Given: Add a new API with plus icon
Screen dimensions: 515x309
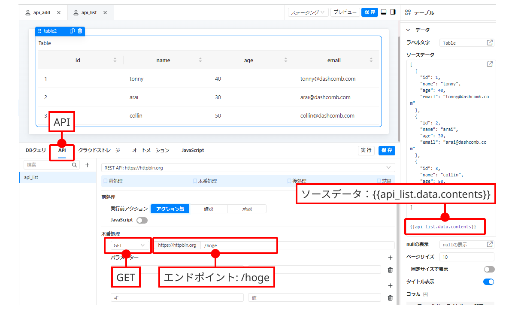Looking at the screenshot, I should tap(87, 165).
